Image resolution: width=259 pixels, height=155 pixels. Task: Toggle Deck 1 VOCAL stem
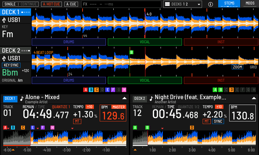(x=145, y=42)
